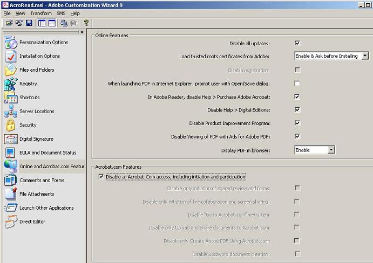This screenshot has width=373, height=263.
Task: Open the Registry section icon
Action: [x=10, y=84]
